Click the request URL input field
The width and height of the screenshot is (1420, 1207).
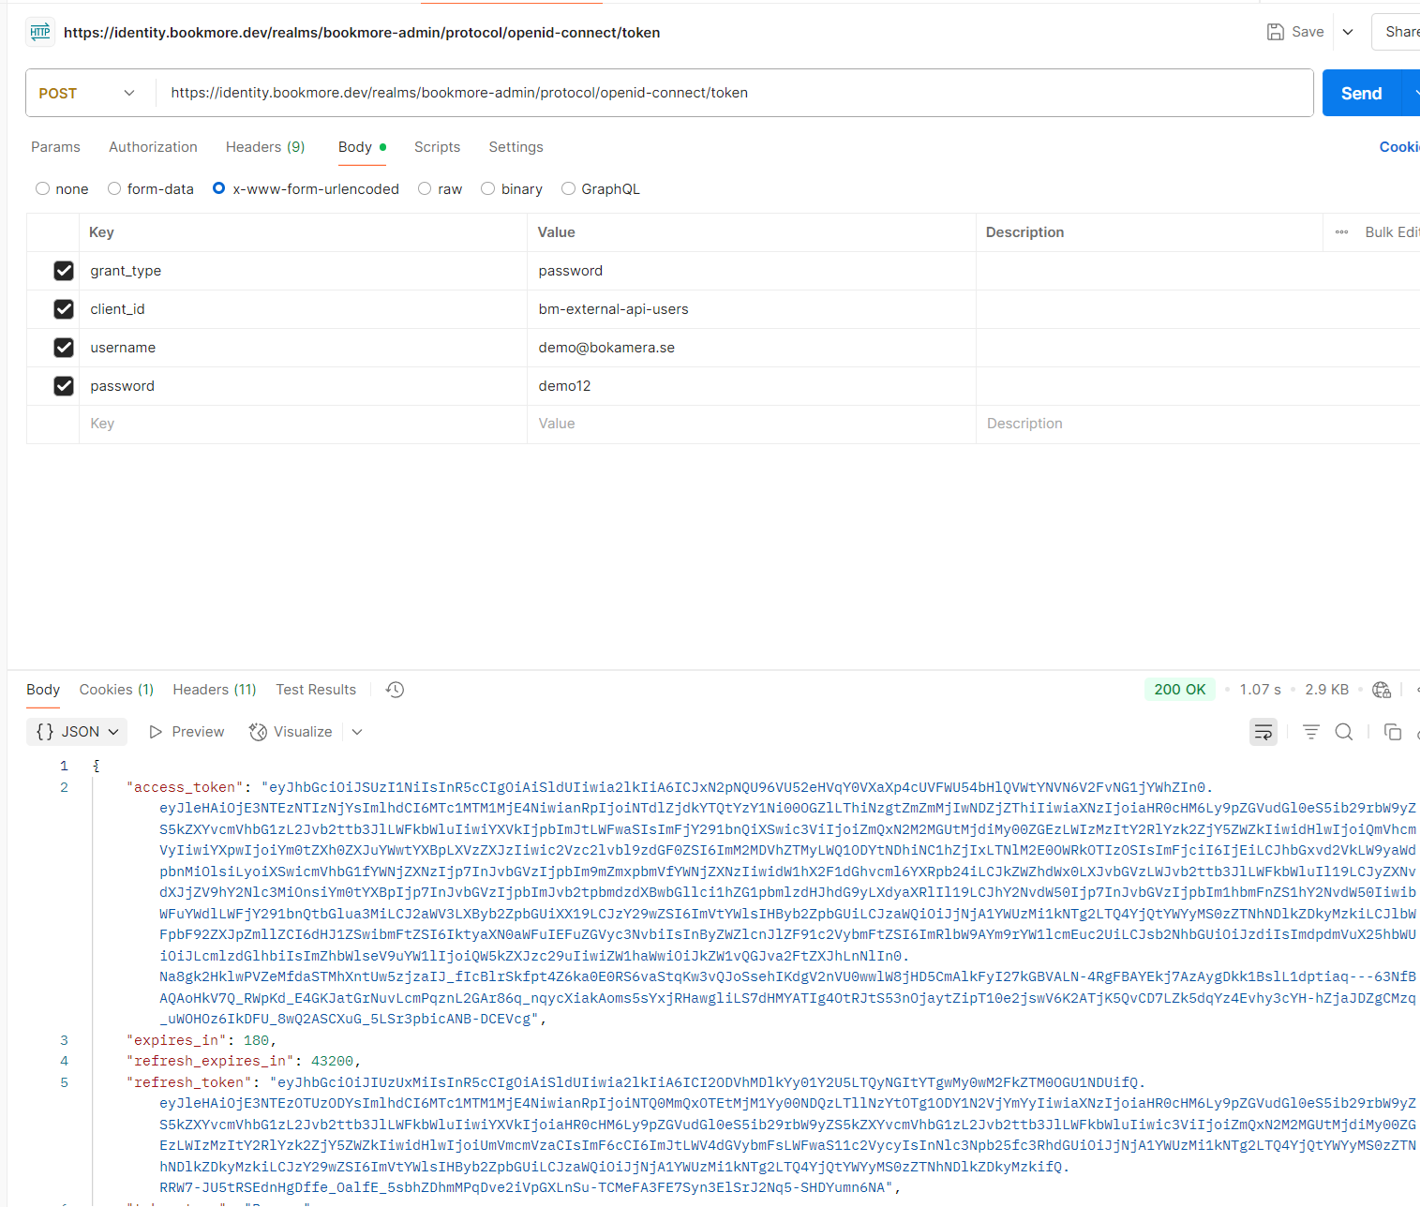point(734,93)
